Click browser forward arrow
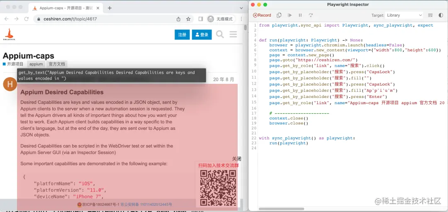 [x=16, y=19]
